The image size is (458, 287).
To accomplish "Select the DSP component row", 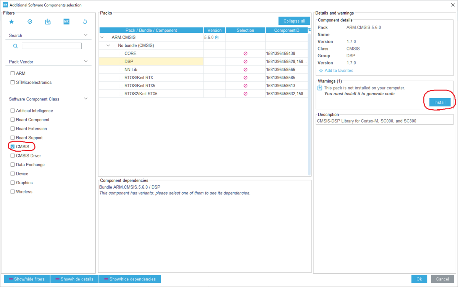I will pyautogui.click(x=203, y=62).
